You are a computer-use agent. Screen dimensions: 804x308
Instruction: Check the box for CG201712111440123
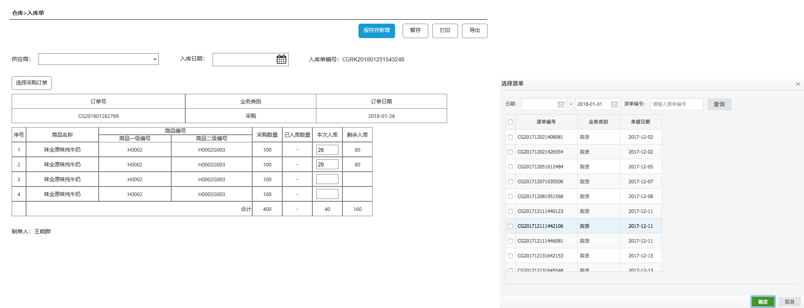[x=510, y=211]
